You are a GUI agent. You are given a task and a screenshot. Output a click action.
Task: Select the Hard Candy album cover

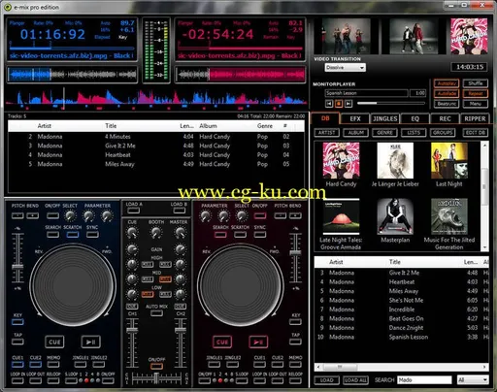click(341, 160)
